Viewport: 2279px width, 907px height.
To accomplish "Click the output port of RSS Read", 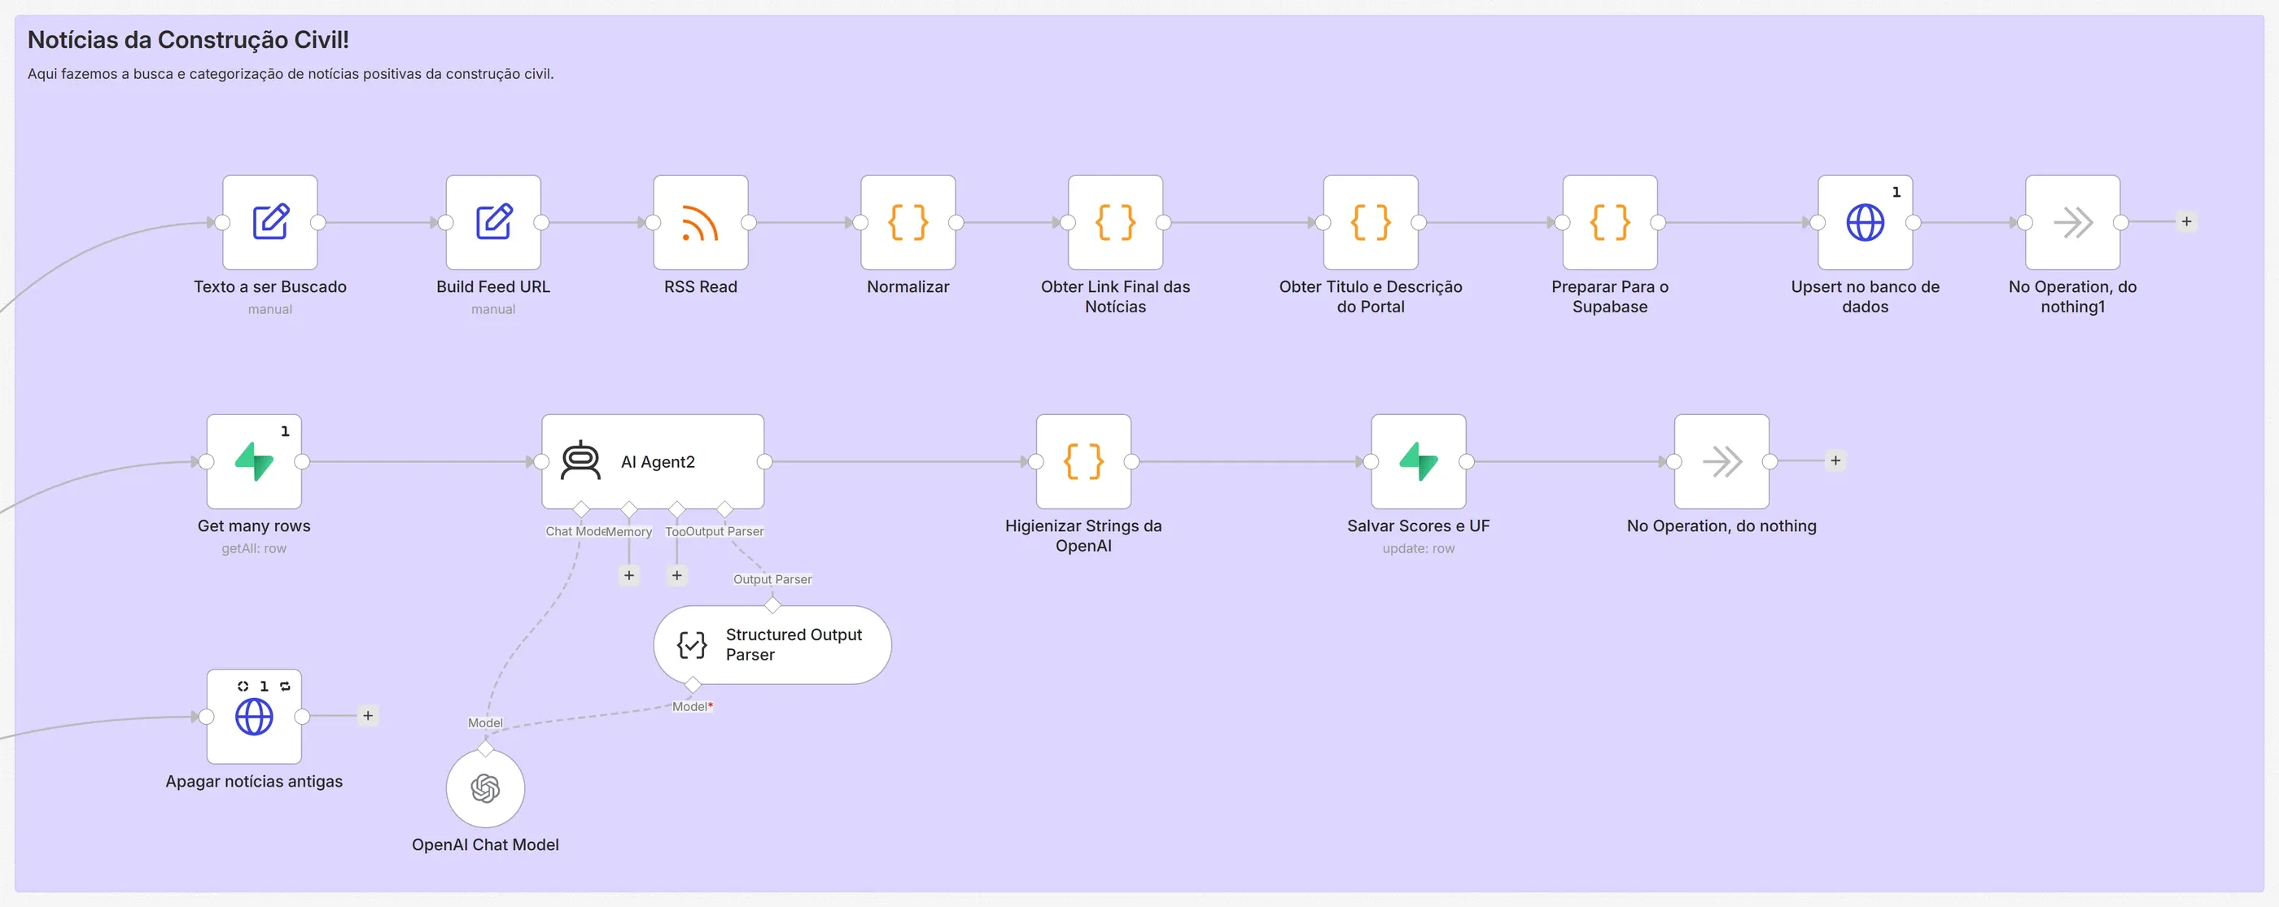I will click(749, 223).
